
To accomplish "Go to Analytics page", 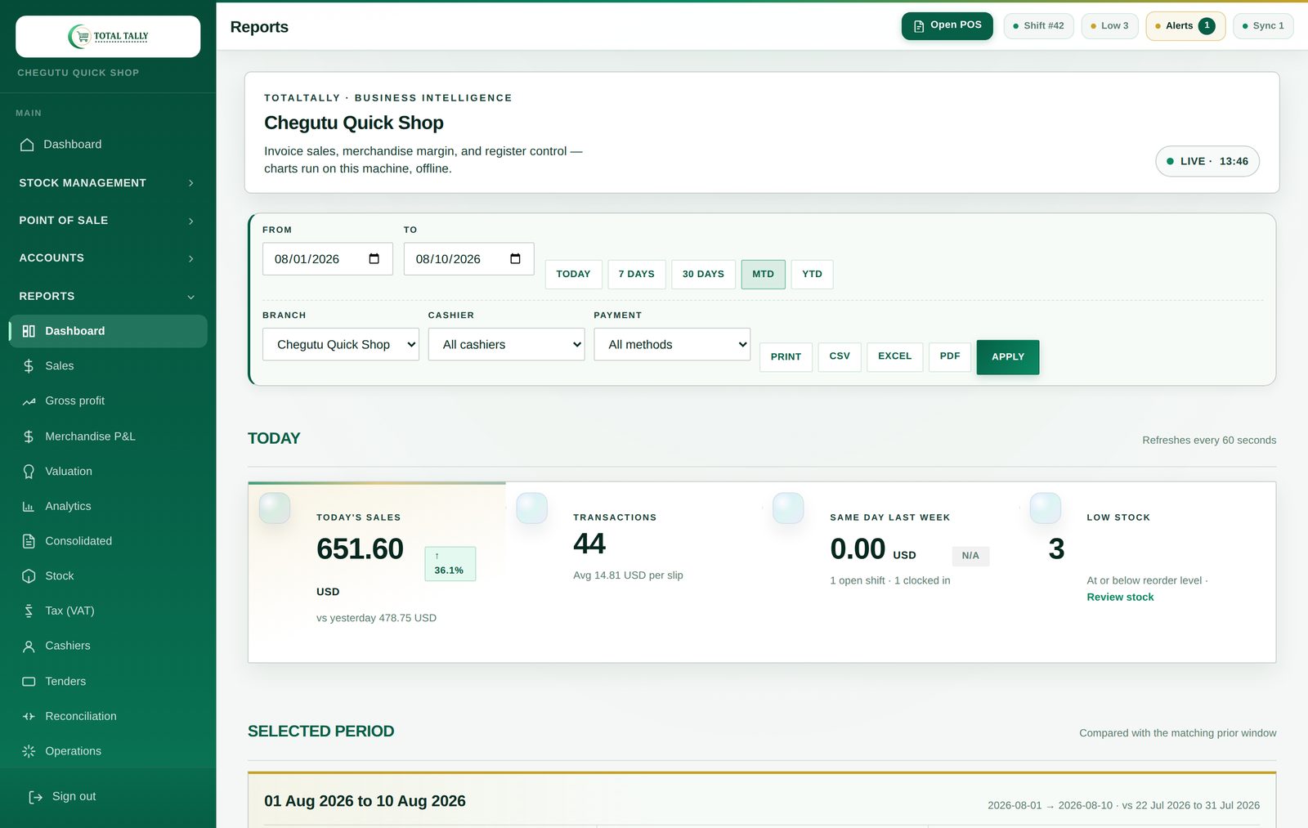I will point(108,507).
